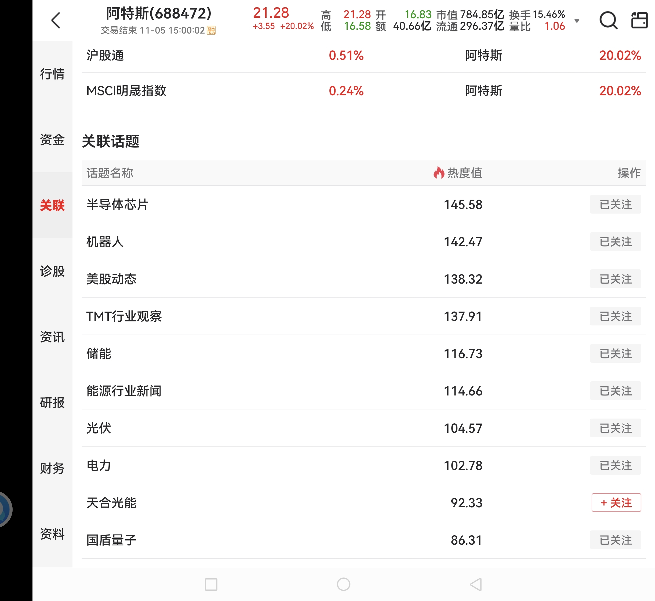
Task: Unfollow the 半导体芯片 topic
Action: pos(615,204)
